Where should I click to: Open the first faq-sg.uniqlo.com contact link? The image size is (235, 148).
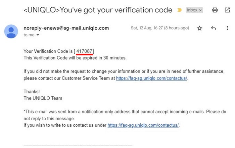pyautogui.click(x=152, y=79)
